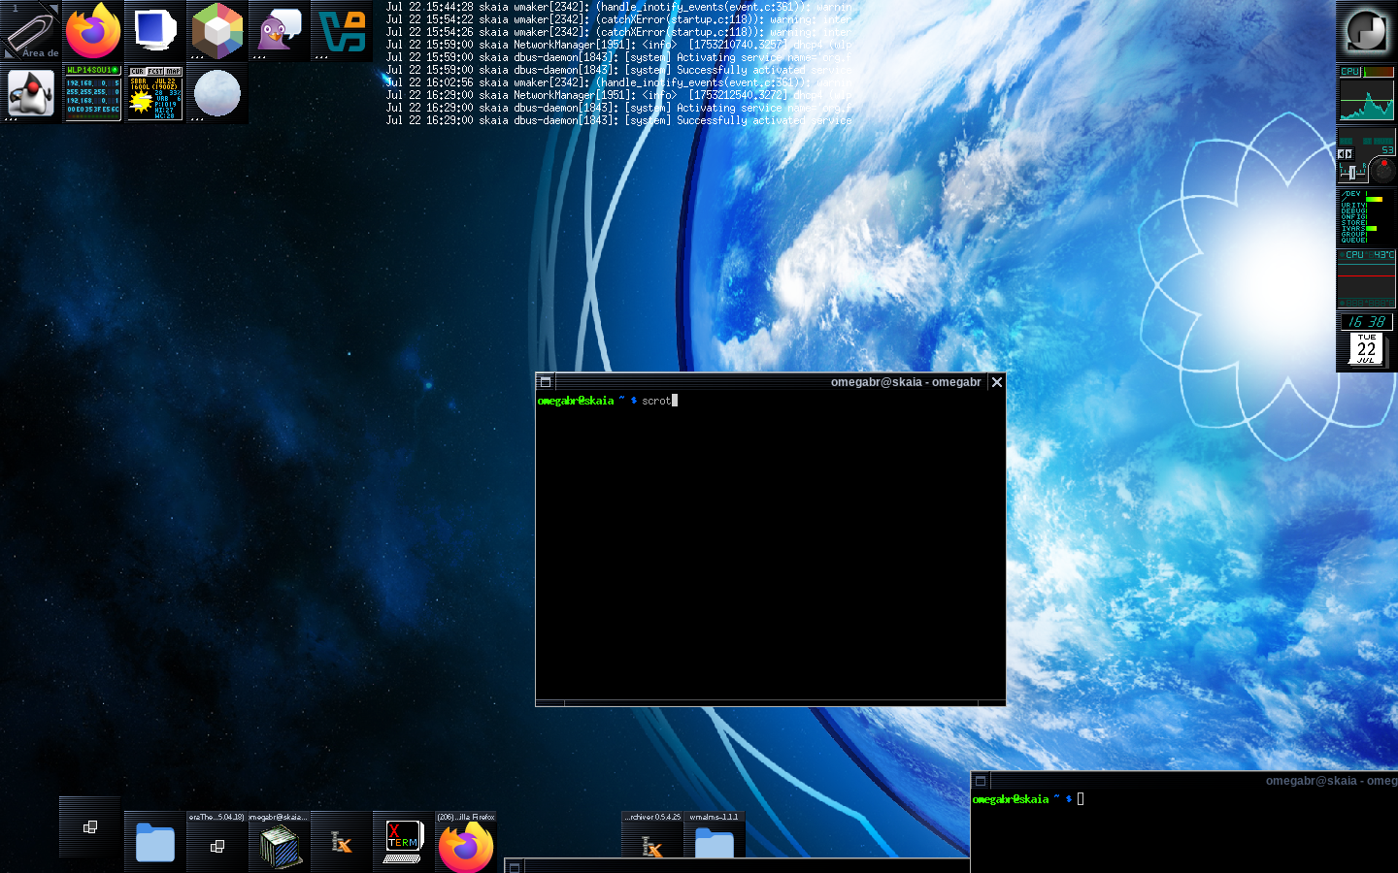Open the pale moon sphere dock icon
This screenshot has width=1398, height=873.
click(217, 93)
